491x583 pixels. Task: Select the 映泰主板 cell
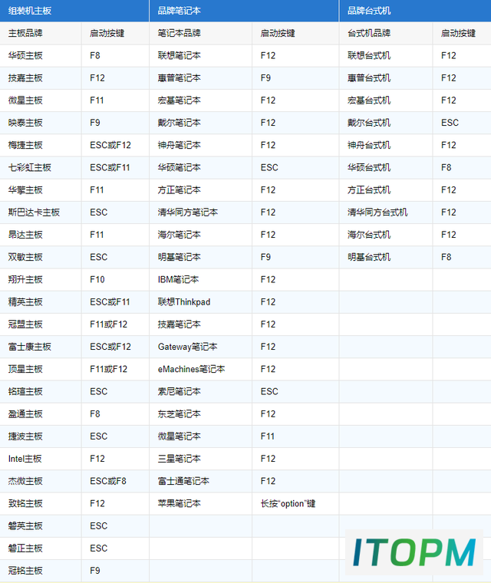click(41, 123)
